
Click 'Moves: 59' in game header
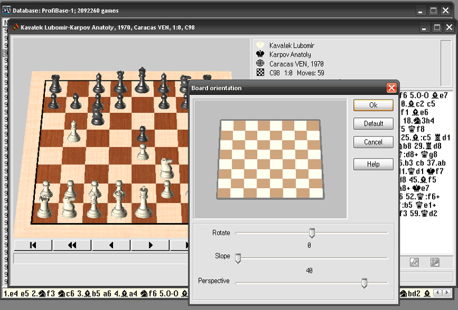click(311, 73)
